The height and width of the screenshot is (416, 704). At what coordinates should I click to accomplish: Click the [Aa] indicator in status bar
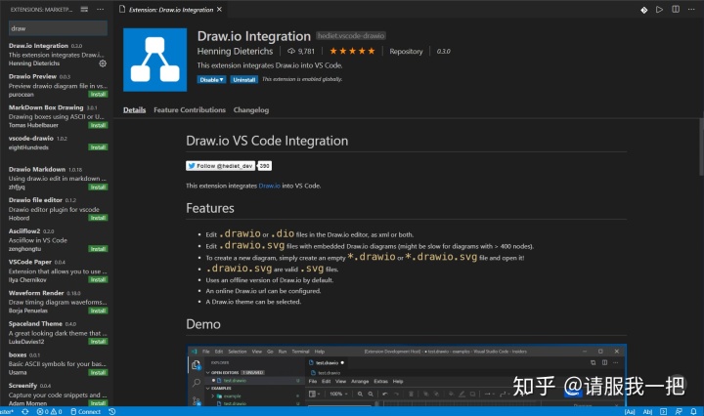coord(630,411)
